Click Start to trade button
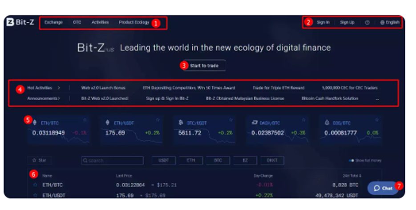The width and height of the screenshot is (416, 210). (x=204, y=65)
